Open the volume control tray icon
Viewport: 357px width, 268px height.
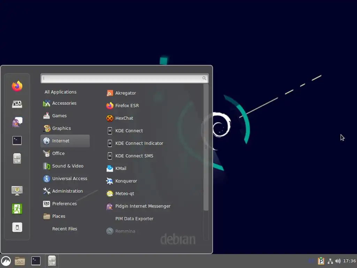coord(338,261)
